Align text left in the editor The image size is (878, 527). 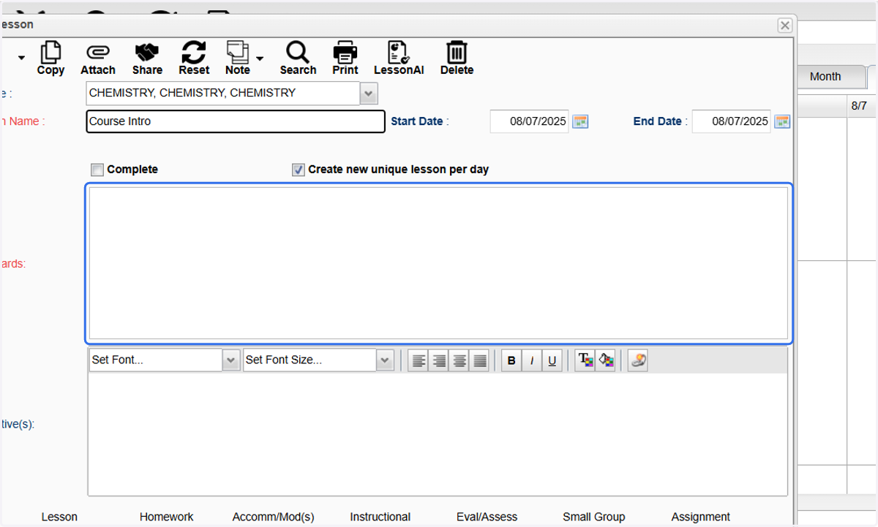pos(418,360)
